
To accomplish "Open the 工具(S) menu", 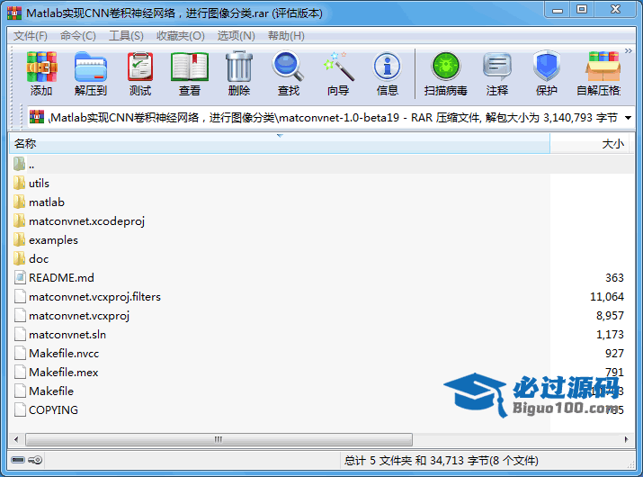I will coord(126,36).
